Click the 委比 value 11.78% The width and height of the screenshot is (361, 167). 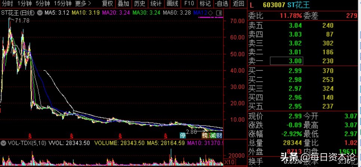click(x=291, y=16)
